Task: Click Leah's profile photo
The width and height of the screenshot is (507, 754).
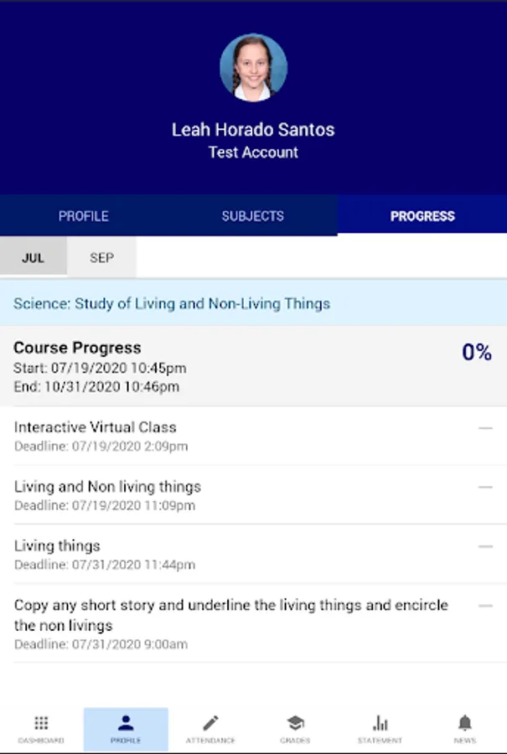Action: pos(253,68)
